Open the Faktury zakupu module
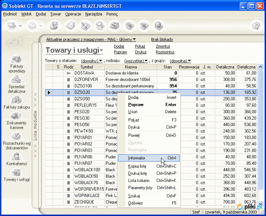Screen dimensions: 266x216 point(17,103)
